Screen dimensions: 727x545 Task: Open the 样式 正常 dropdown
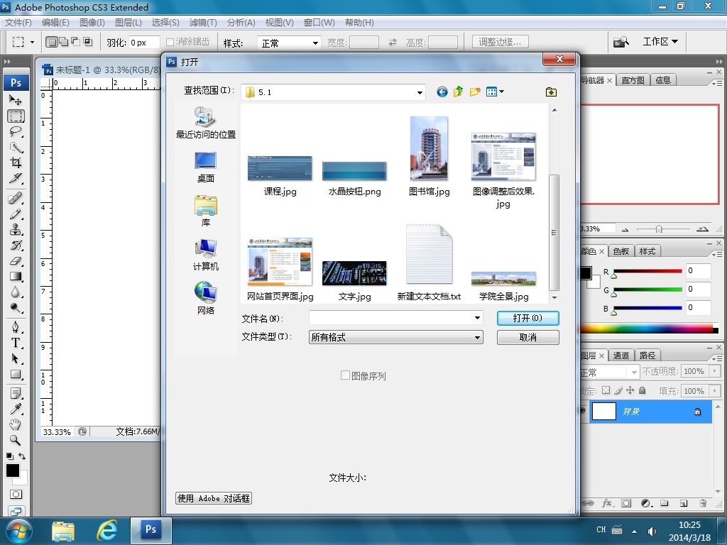coord(289,43)
